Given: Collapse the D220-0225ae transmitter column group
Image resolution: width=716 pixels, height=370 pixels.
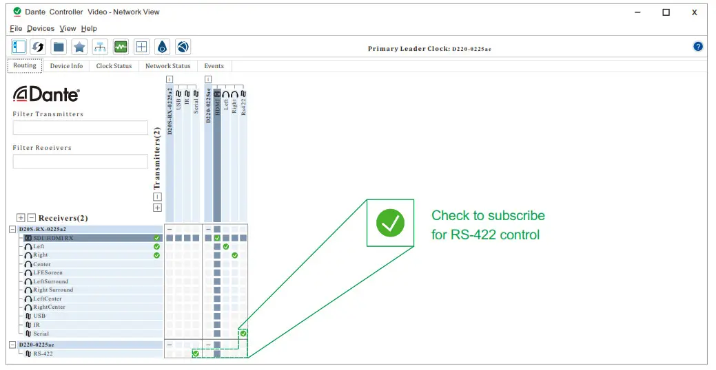Looking at the screenshot, I should coord(208,79).
